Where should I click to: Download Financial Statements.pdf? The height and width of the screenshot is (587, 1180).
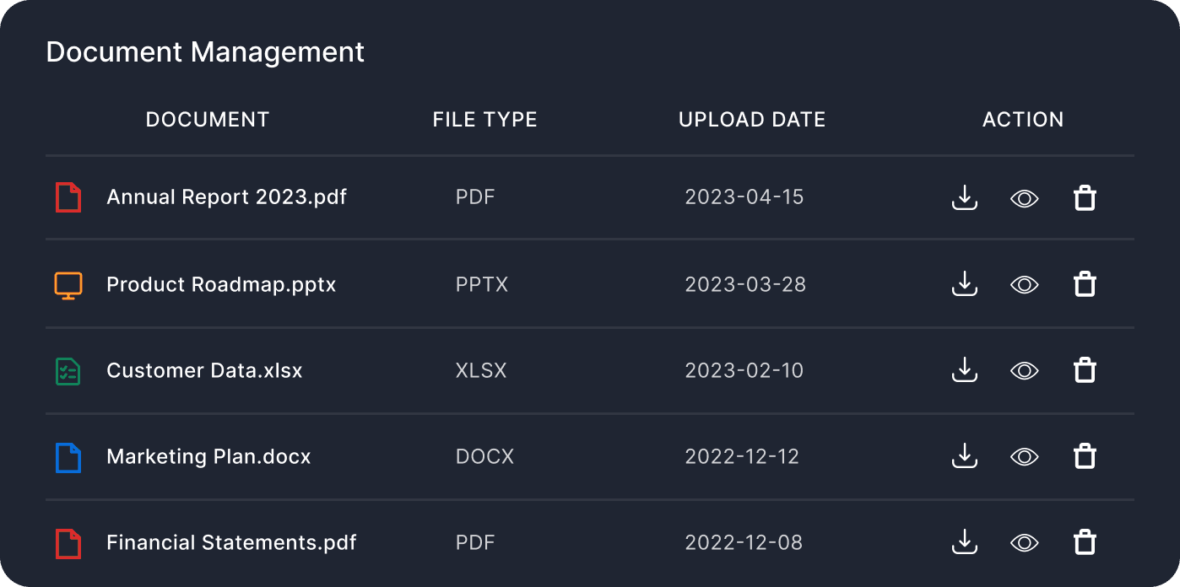pos(964,542)
